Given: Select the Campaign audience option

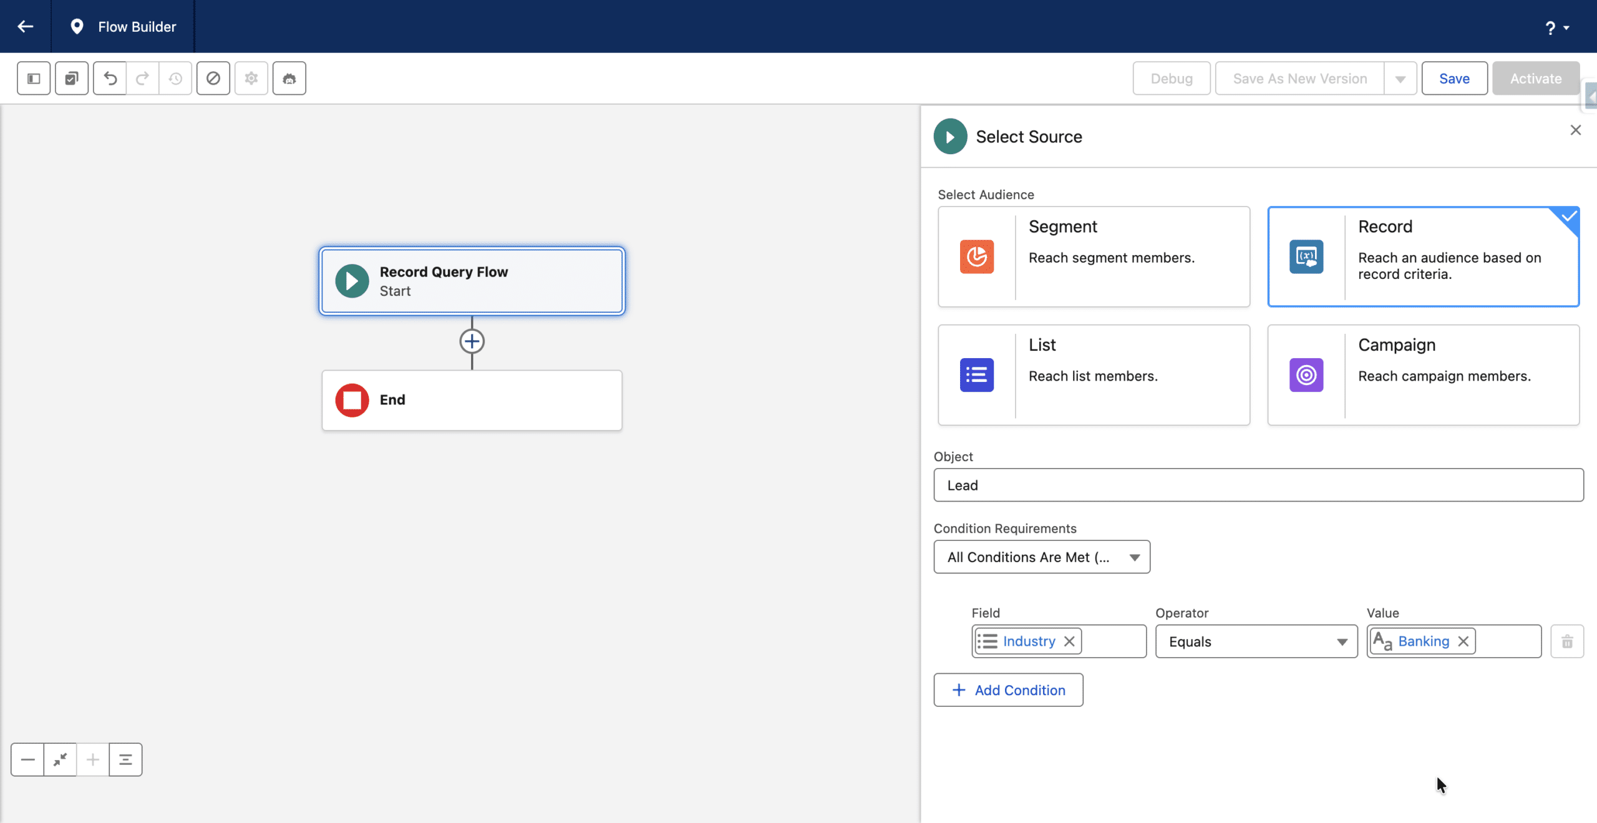Looking at the screenshot, I should (x=1424, y=375).
